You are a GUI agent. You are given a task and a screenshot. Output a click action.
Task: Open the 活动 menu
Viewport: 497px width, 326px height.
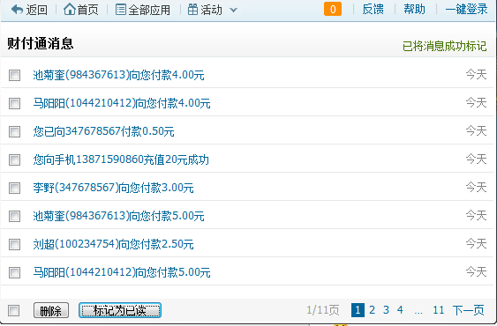point(211,10)
